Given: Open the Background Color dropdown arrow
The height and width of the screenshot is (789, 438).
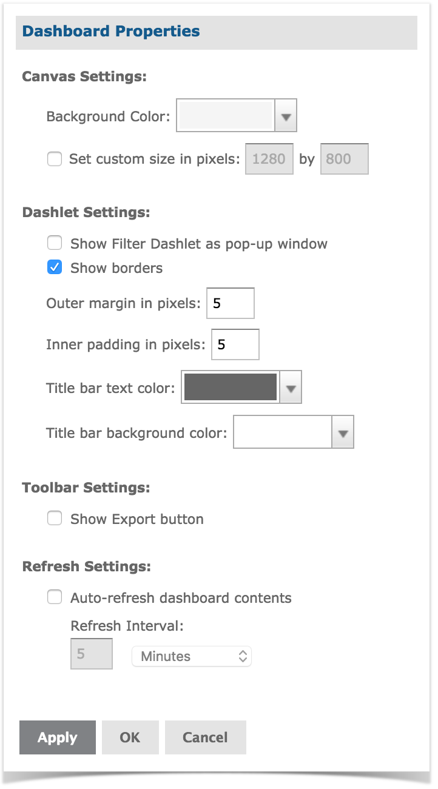Looking at the screenshot, I should [286, 115].
